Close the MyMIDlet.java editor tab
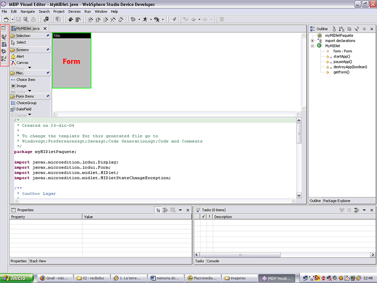The height and width of the screenshot is (283, 377). coord(45,29)
